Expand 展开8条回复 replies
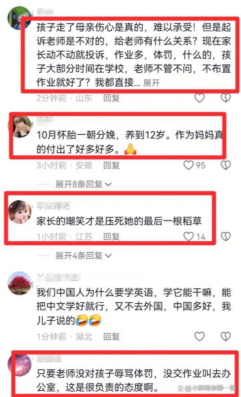 83,184
